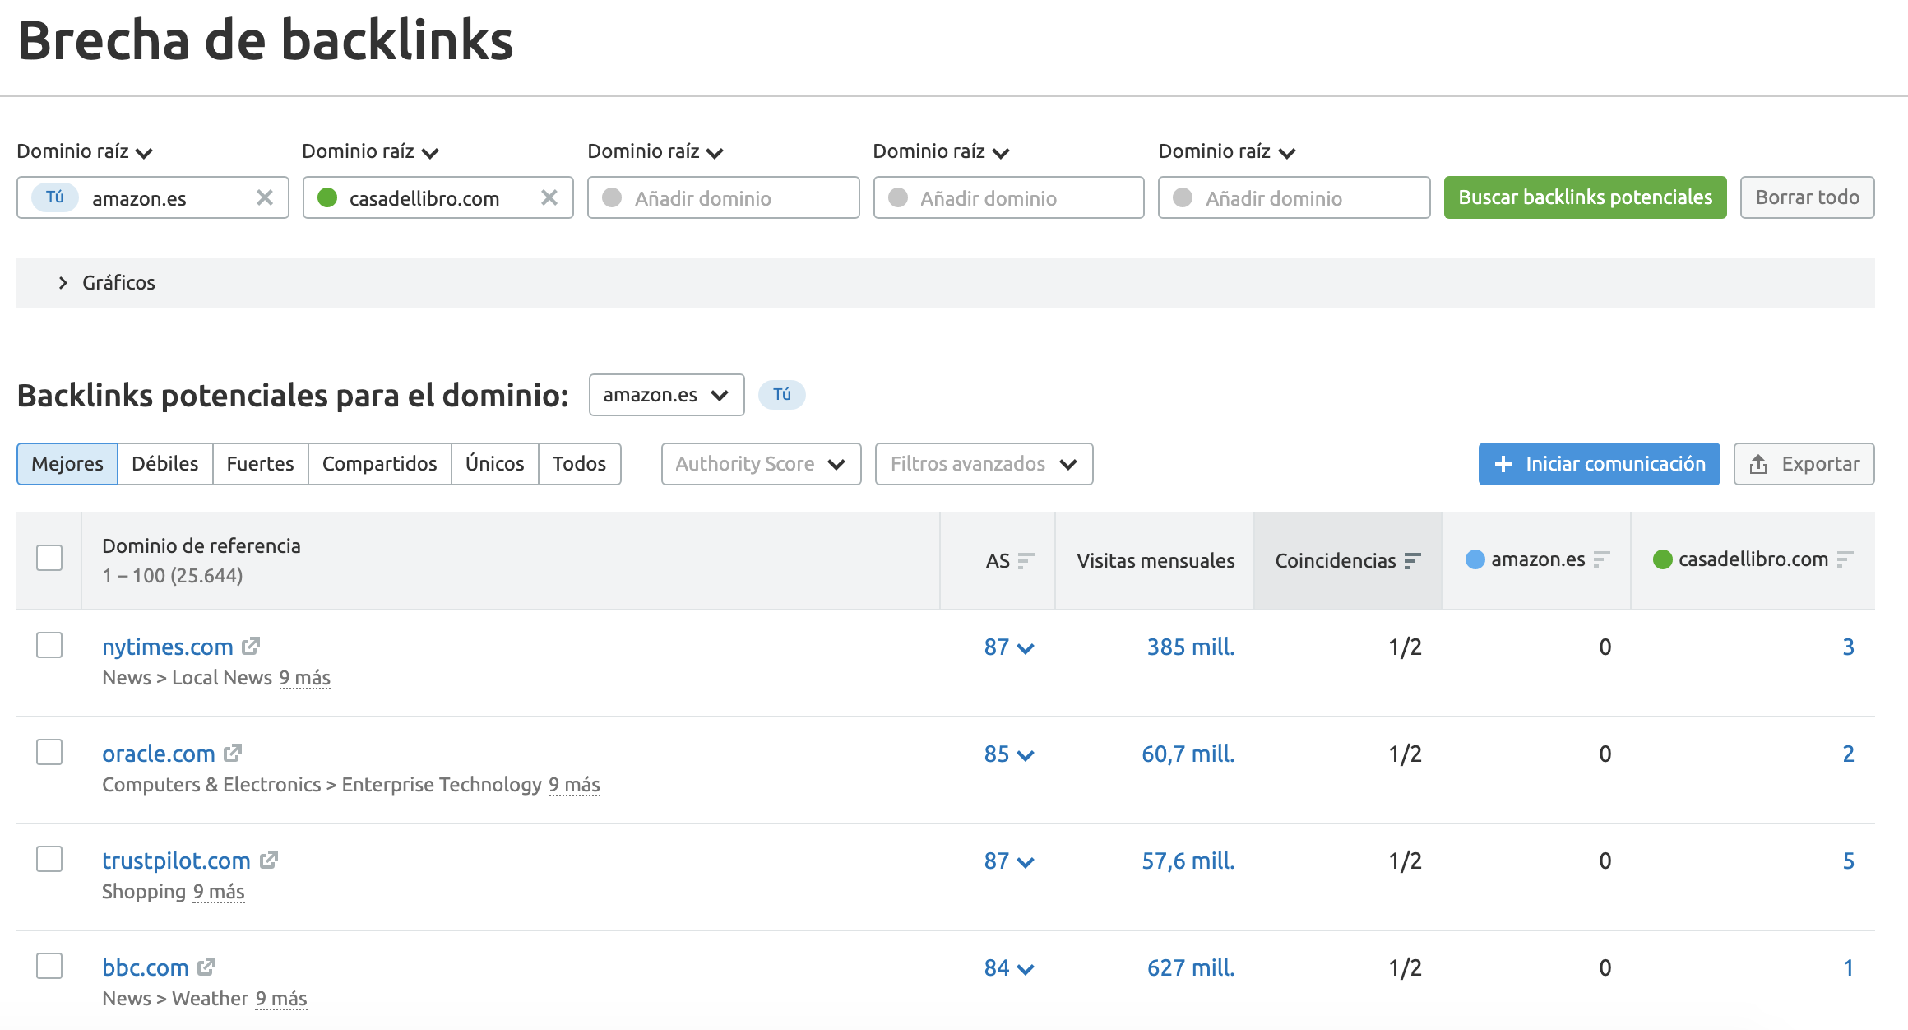Open oracle.com external link icon

[233, 753]
